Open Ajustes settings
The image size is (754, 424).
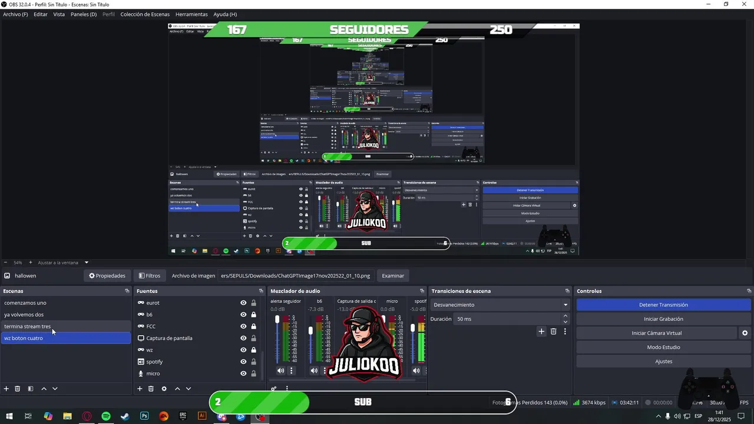pyautogui.click(x=663, y=362)
